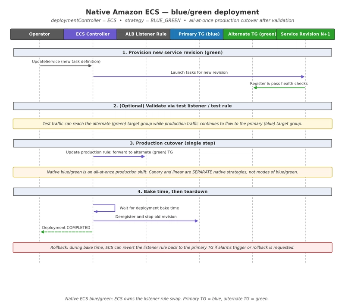Click the 'Update production rule: forward to alternate (green) TG' label

tap(119, 152)
